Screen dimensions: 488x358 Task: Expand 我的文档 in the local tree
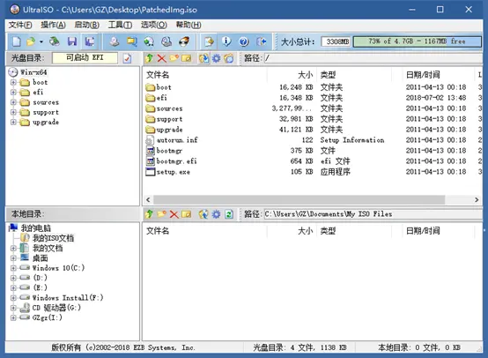(x=13, y=249)
